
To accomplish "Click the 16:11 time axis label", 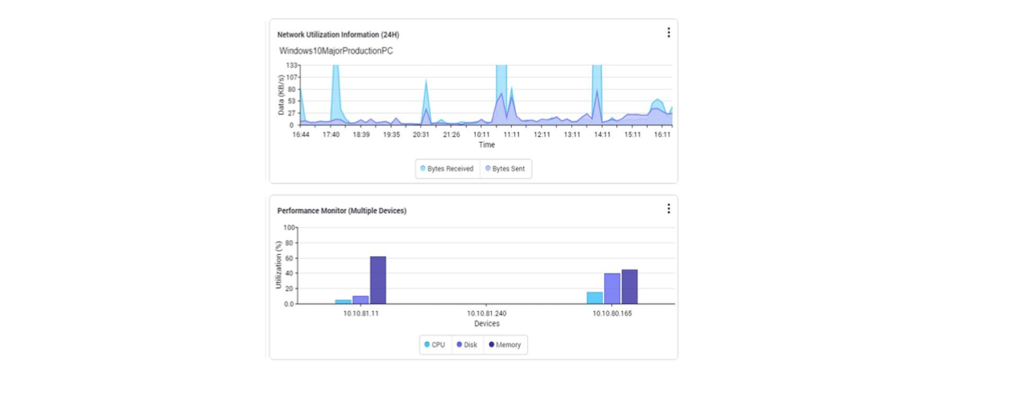I will coord(663,134).
